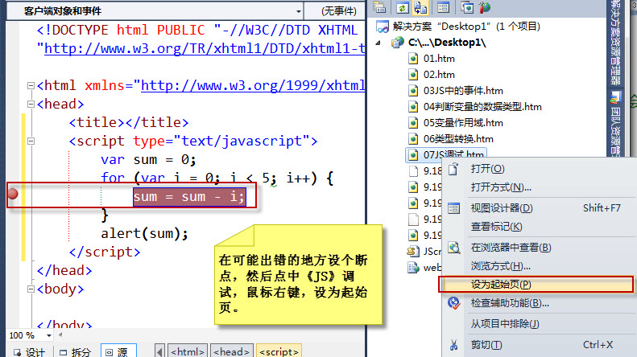The height and width of the screenshot is (357, 637).
Task: Collapse the <body> code region
Action: 31,289
